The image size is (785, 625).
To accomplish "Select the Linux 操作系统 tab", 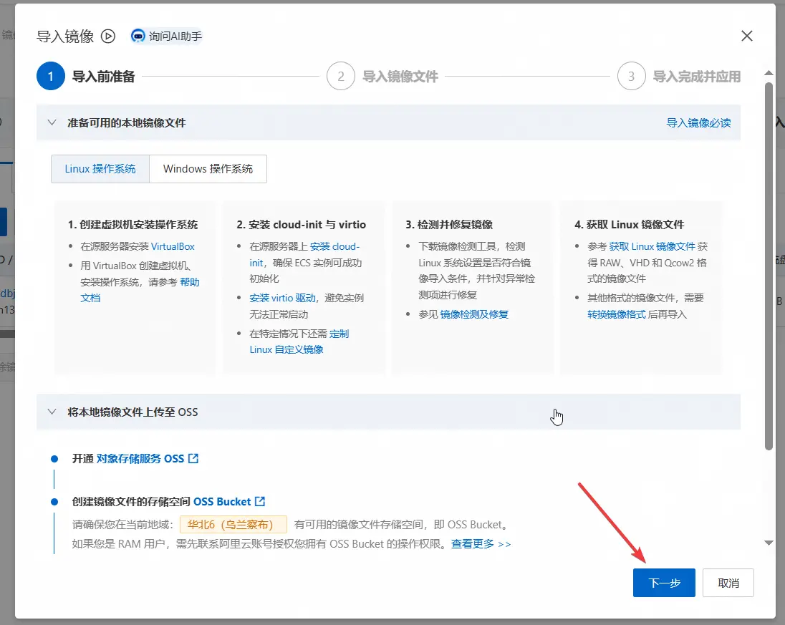I will [100, 169].
